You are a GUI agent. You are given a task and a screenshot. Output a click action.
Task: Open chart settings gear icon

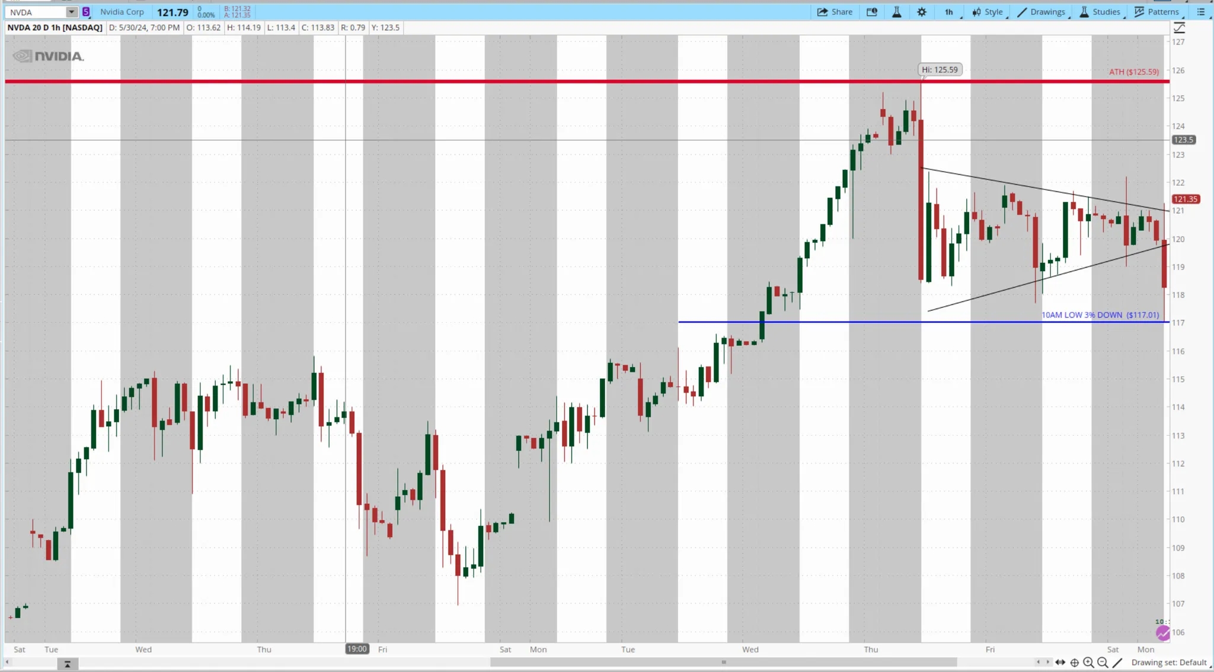[921, 12]
